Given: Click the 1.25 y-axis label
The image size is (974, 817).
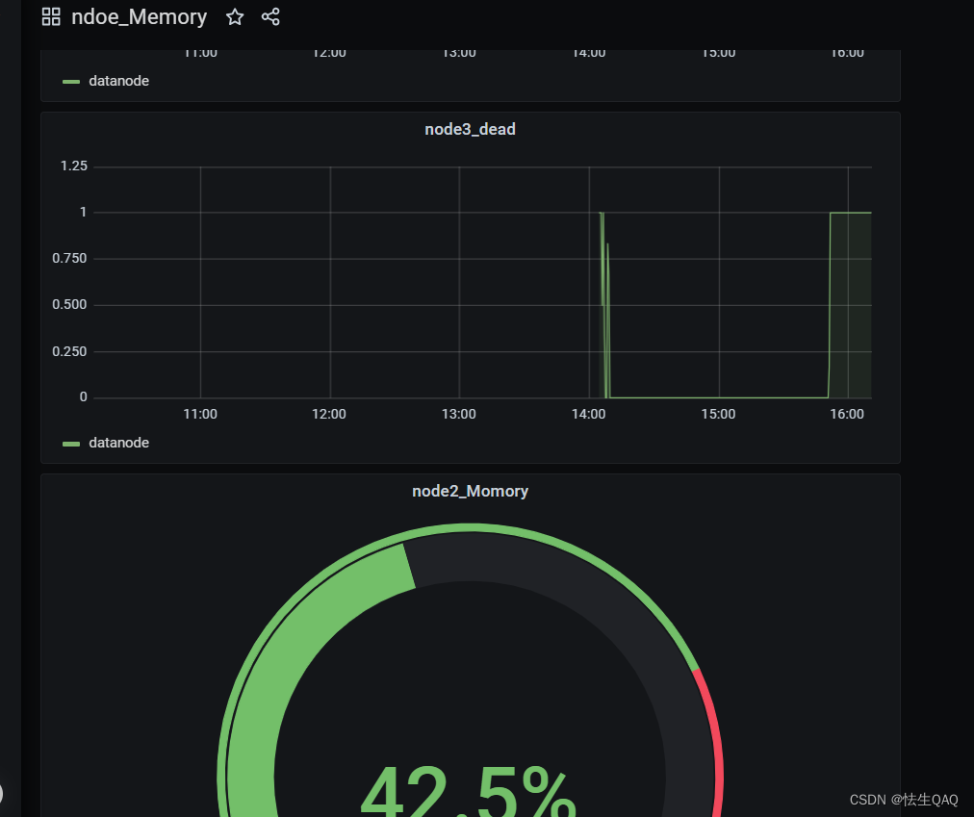Looking at the screenshot, I should point(74,166).
